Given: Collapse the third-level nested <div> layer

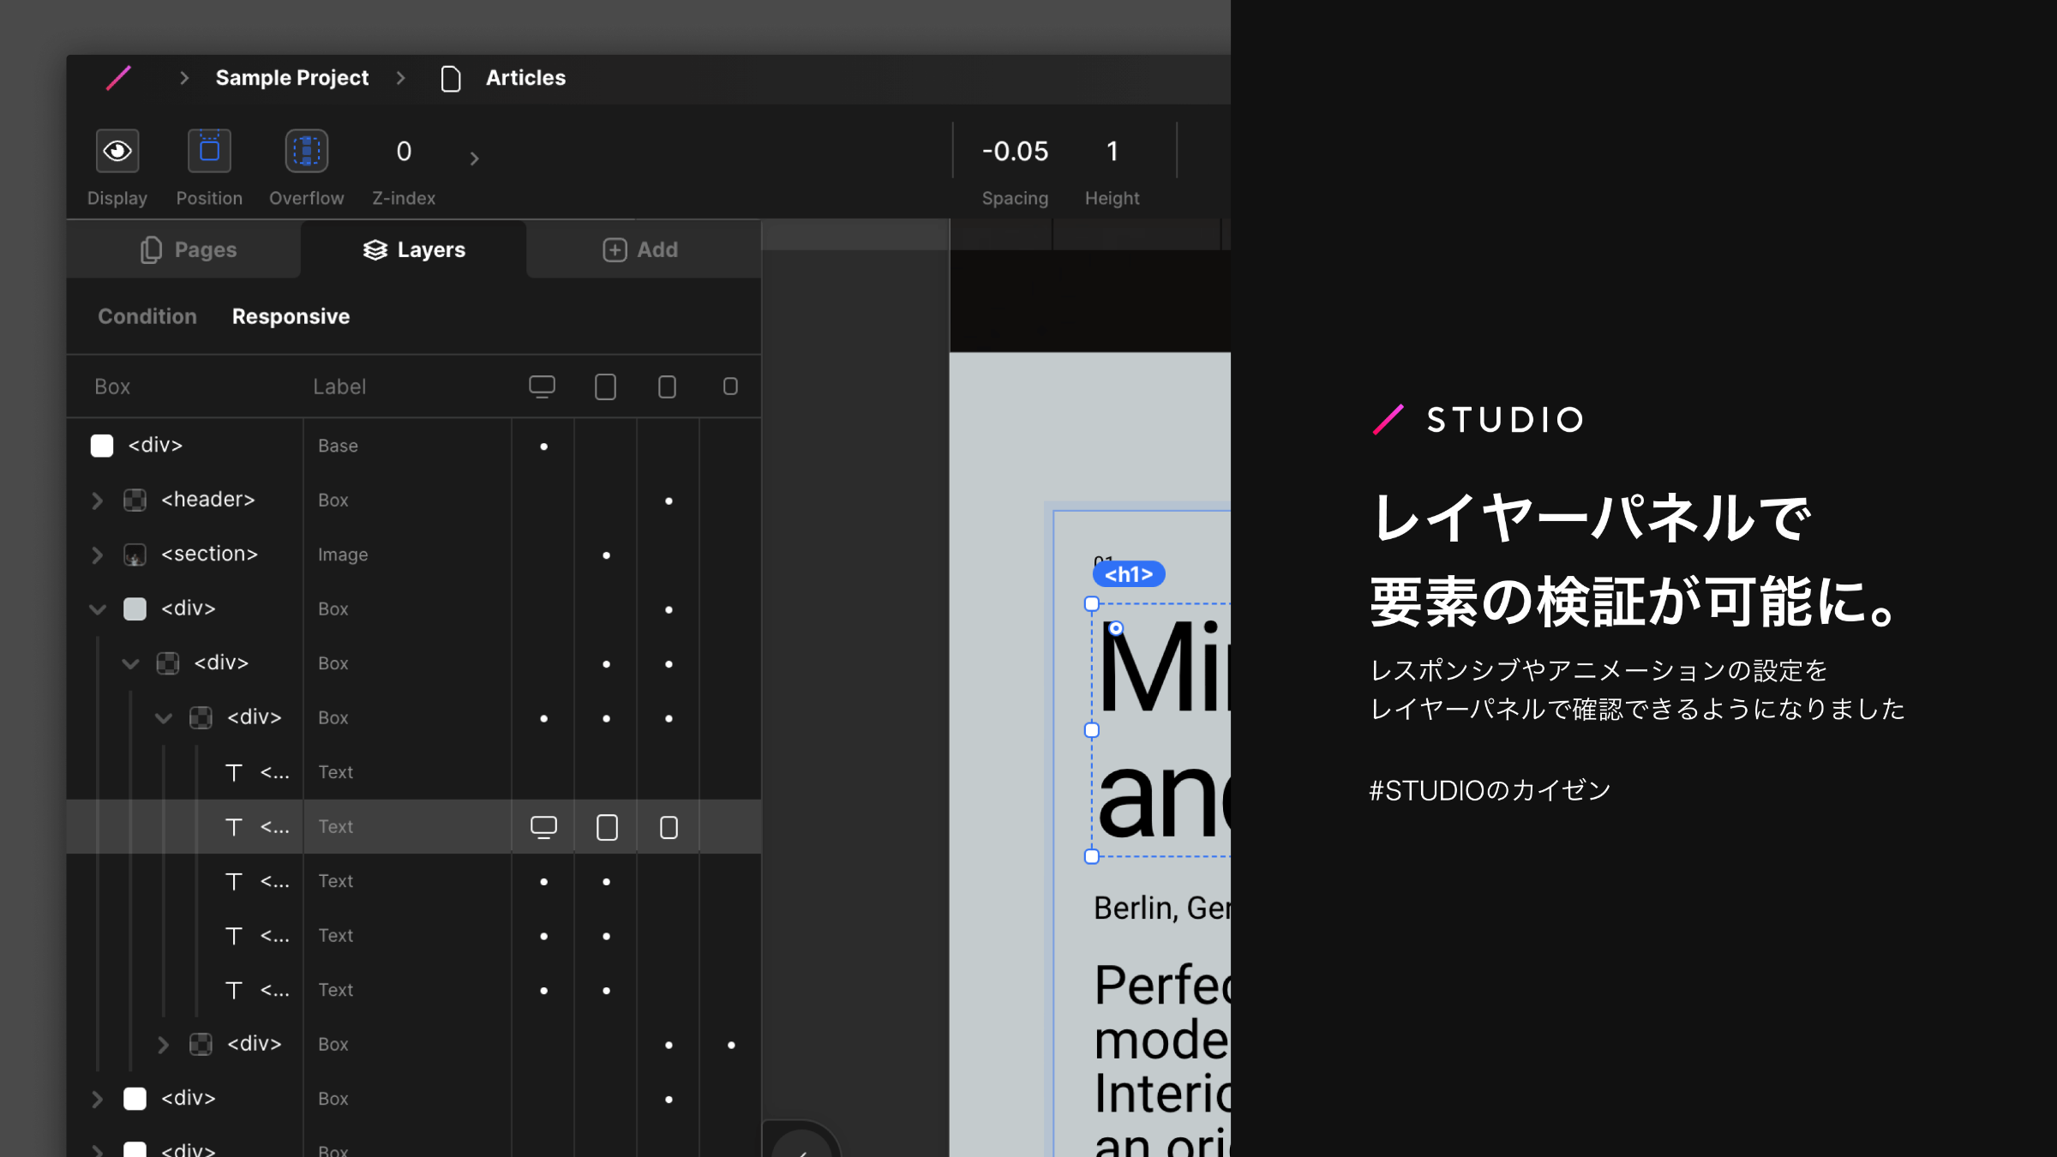Looking at the screenshot, I should (163, 718).
